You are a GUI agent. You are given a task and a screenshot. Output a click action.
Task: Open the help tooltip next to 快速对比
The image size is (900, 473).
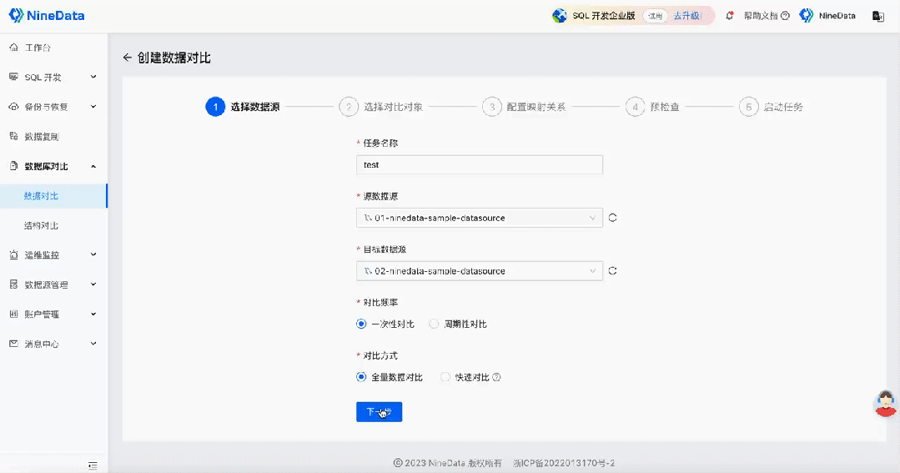point(496,377)
